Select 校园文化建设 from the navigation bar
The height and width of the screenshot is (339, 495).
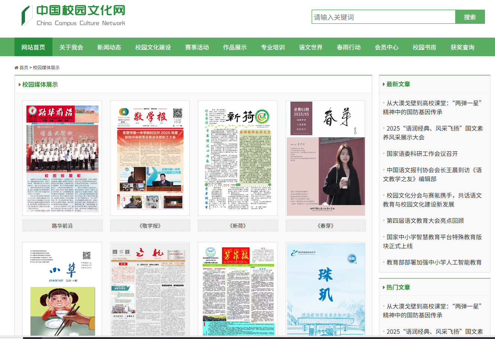(153, 47)
